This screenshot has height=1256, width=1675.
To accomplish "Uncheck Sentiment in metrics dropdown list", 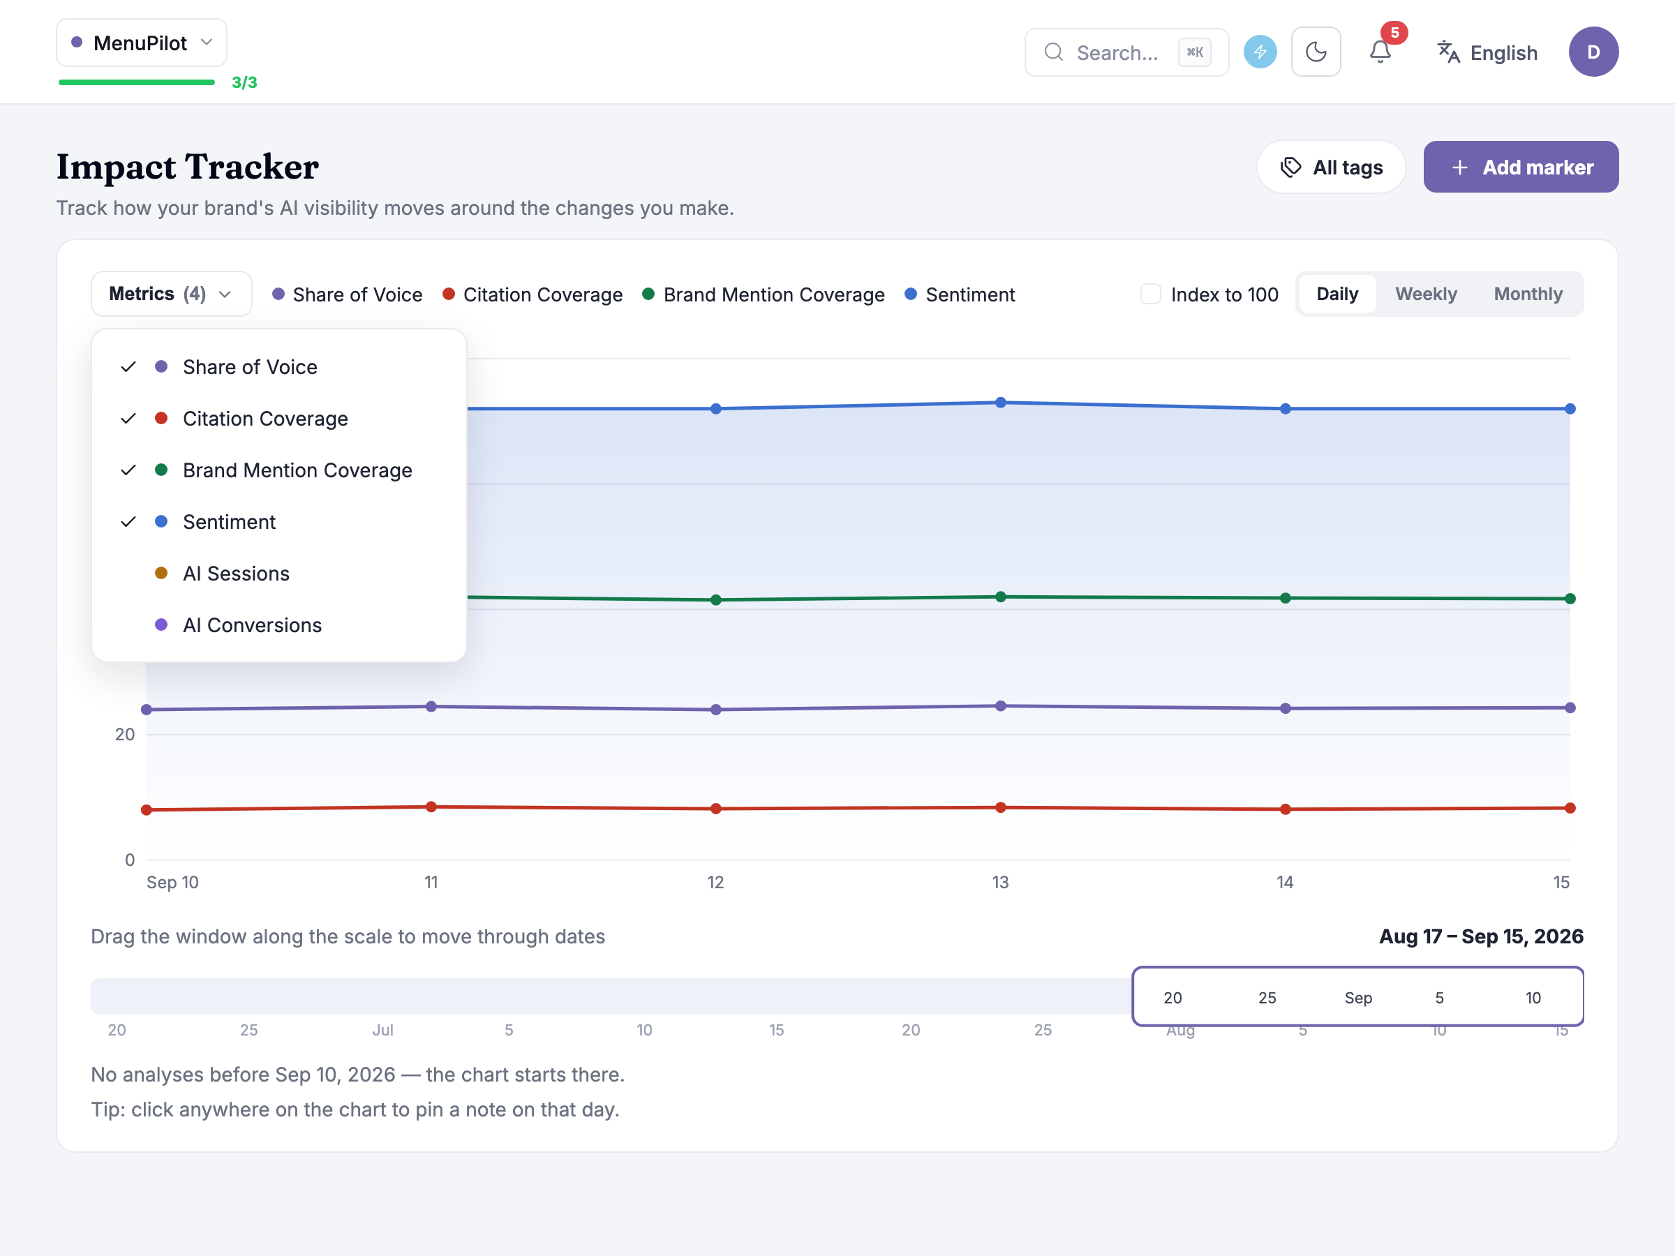I will [x=278, y=522].
